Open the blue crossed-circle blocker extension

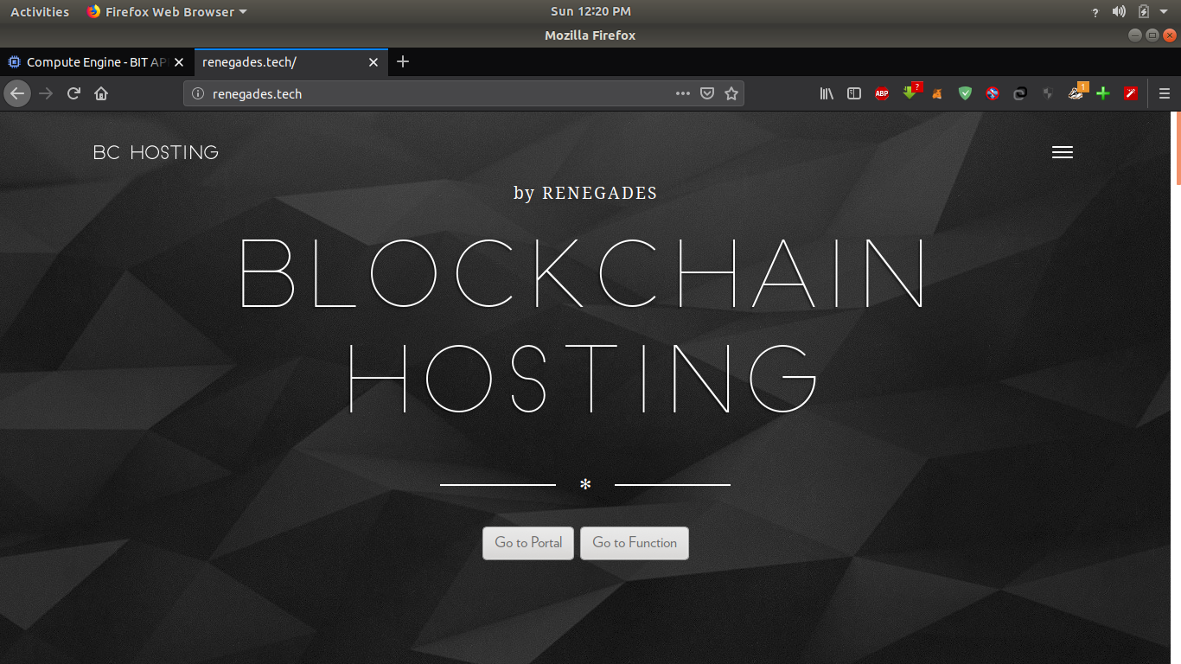tap(993, 93)
